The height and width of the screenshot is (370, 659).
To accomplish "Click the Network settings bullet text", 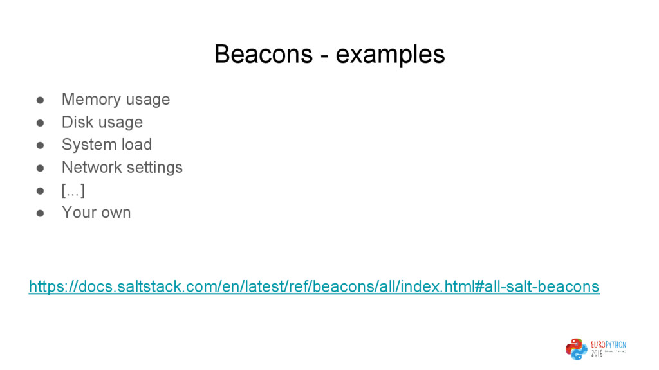I will tap(122, 168).
